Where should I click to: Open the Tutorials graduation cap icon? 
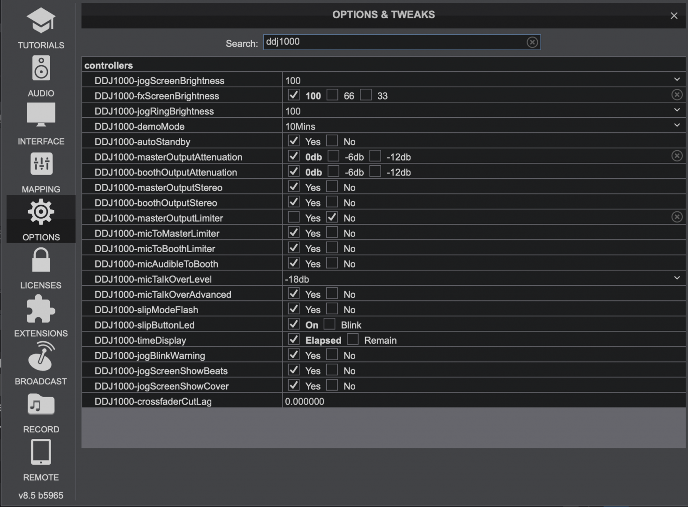tap(41, 21)
